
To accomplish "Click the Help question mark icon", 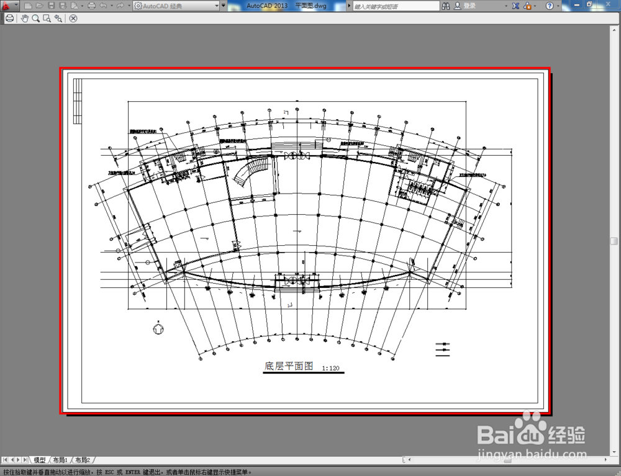I will [550, 6].
